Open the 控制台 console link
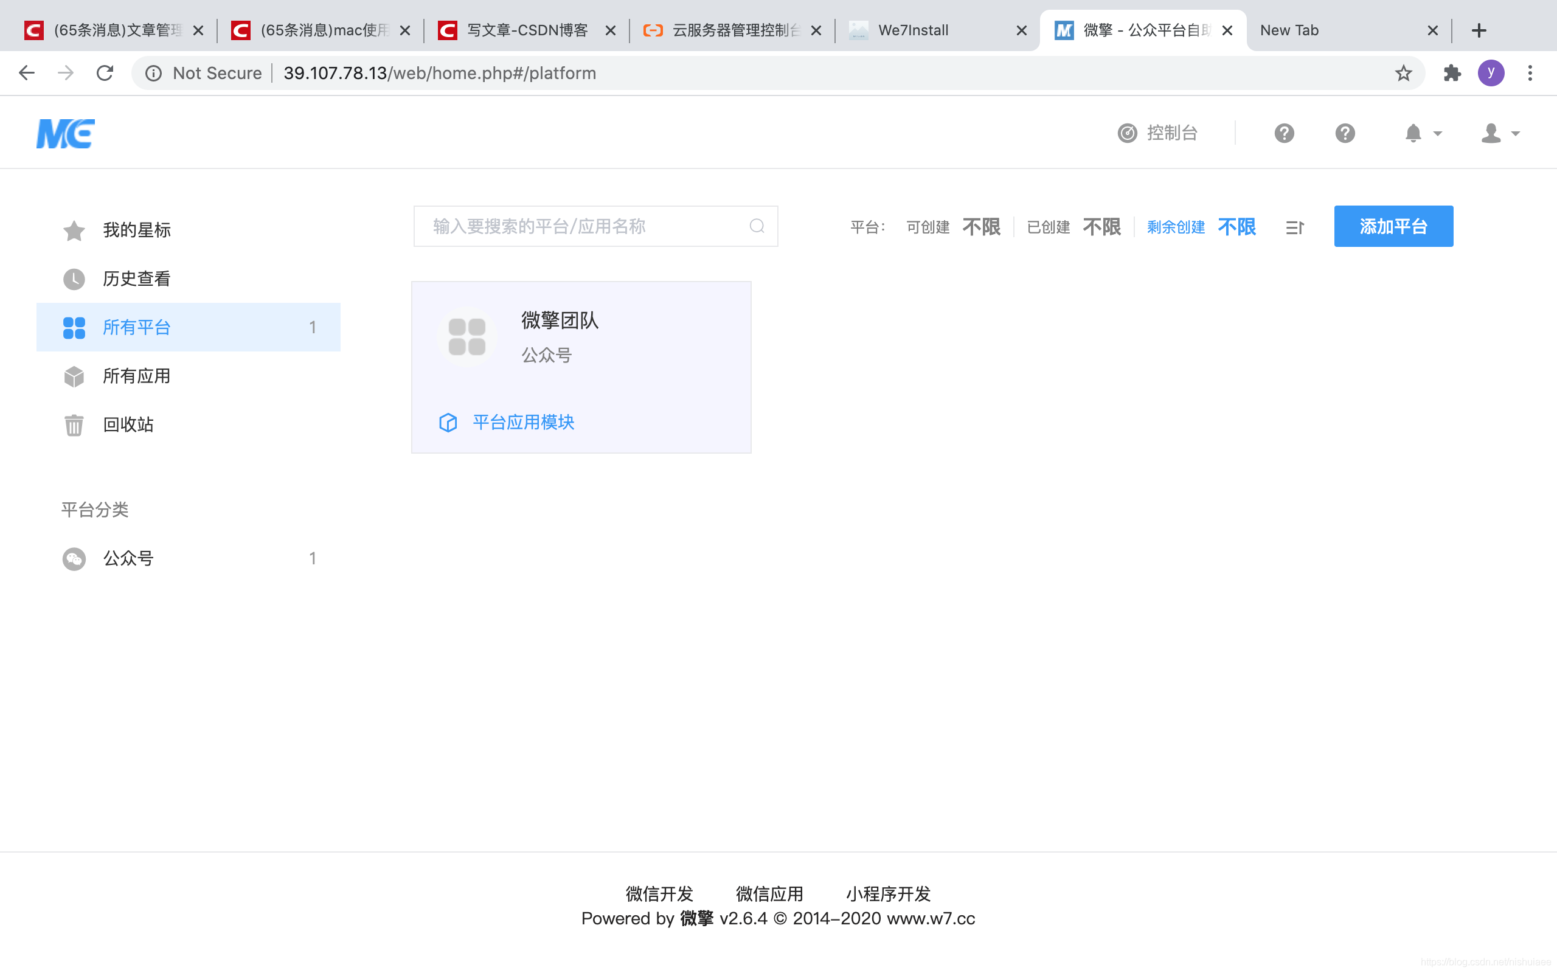Viewport: 1557px width, 973px height. click(x=1157, y=133)
